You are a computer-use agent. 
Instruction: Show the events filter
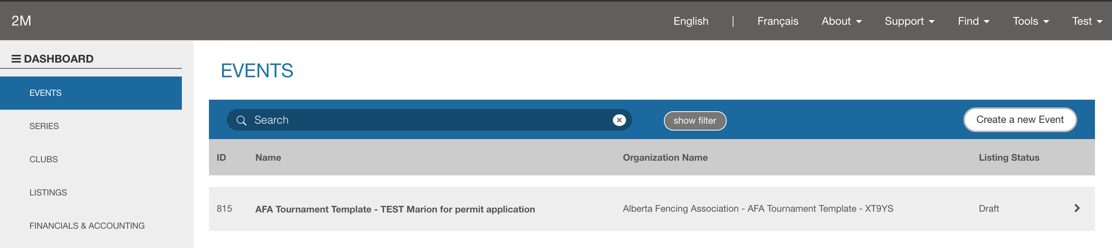click(x=695, y=121)
